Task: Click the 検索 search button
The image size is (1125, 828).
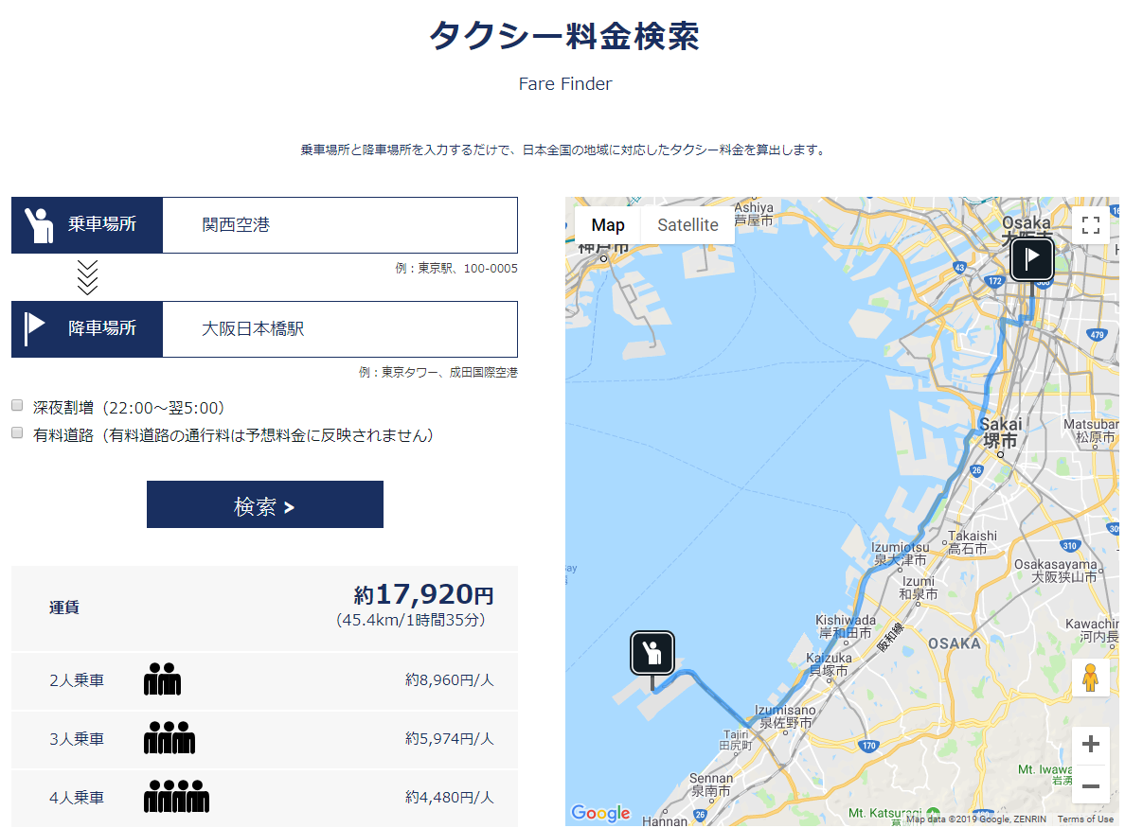Action: coord(265,504)
